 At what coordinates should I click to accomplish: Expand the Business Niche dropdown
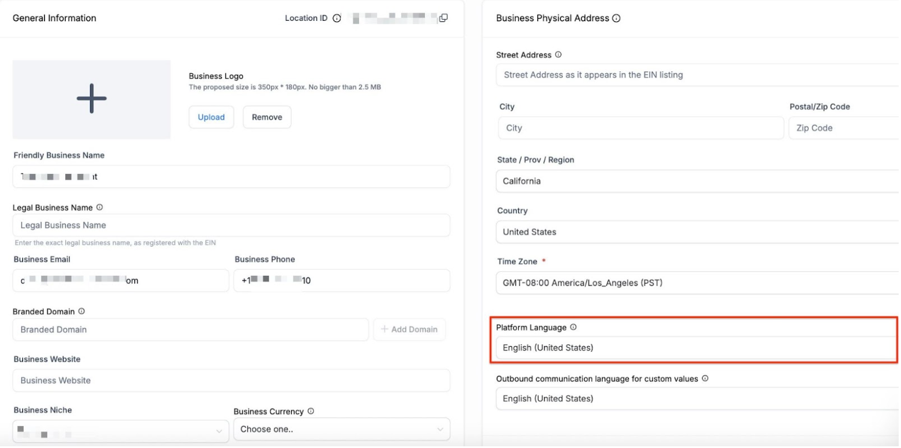pos(120,430)
